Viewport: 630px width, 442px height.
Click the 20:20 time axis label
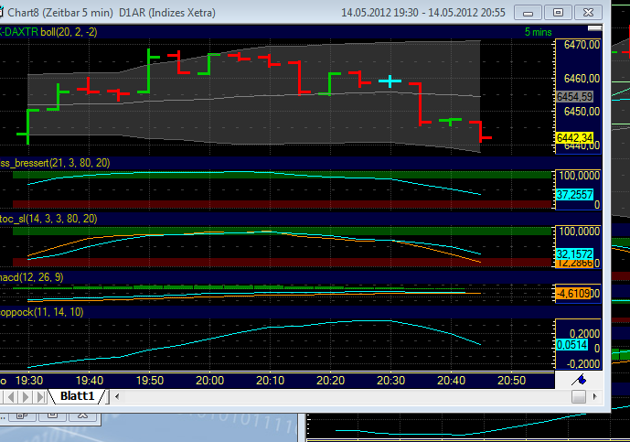tap(331, 381)
